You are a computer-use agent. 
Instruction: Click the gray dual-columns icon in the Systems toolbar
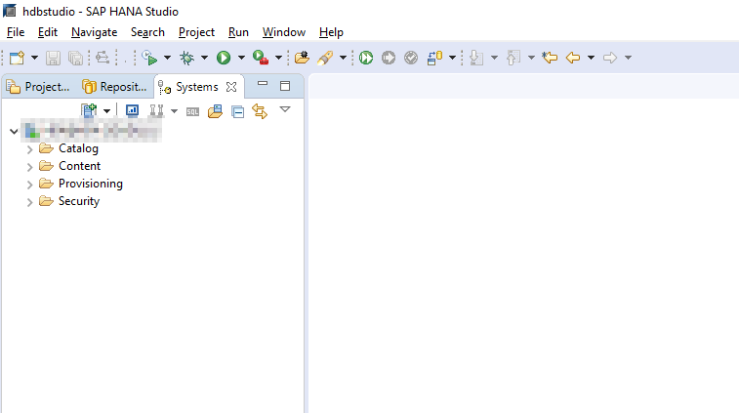(156, 110)
